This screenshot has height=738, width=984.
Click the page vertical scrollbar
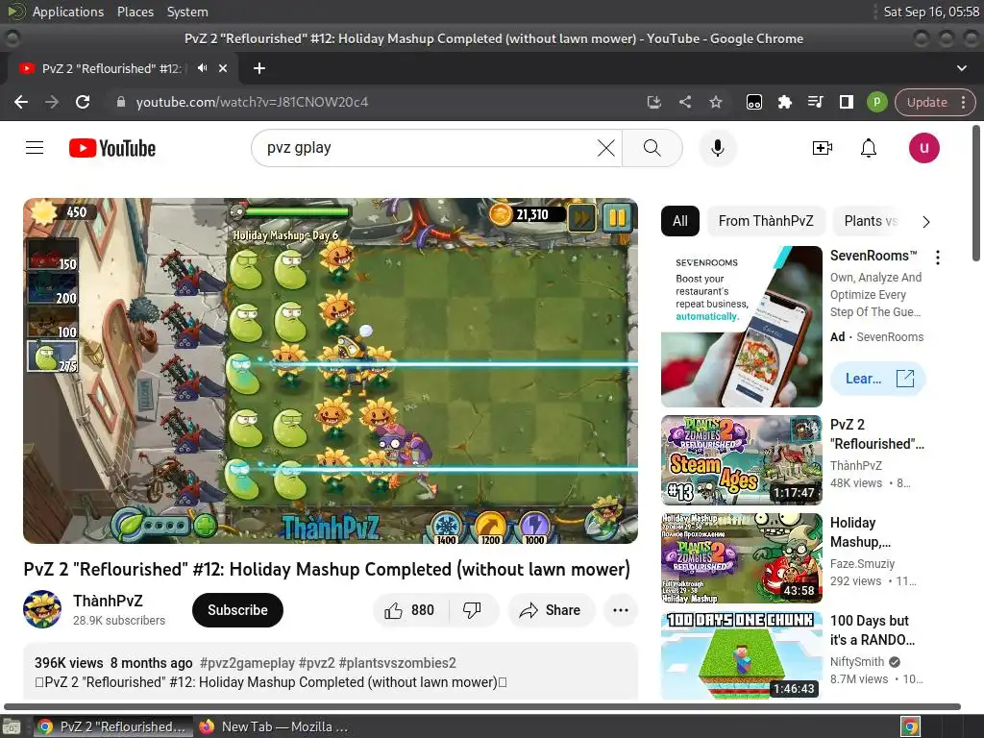976,193
